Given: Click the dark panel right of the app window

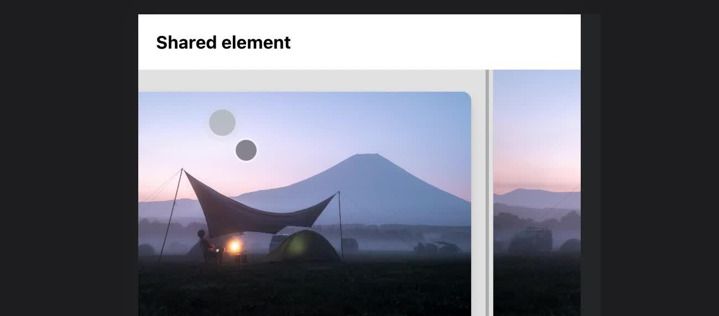Looking at the screenshot, I should [591, 165].
